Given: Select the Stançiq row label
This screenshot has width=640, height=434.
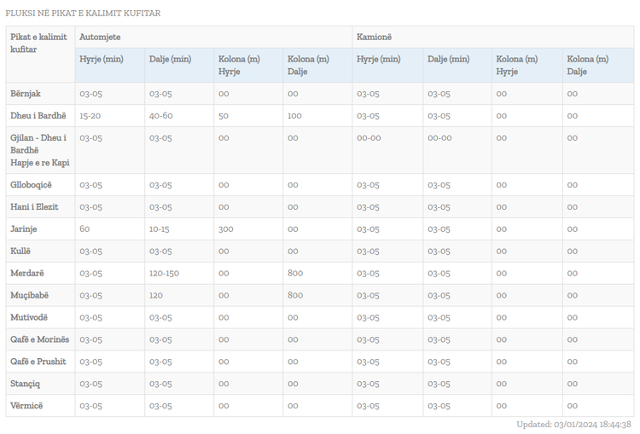Looking at the screenshot, I should pyautogui.click(x=25, y=384).
